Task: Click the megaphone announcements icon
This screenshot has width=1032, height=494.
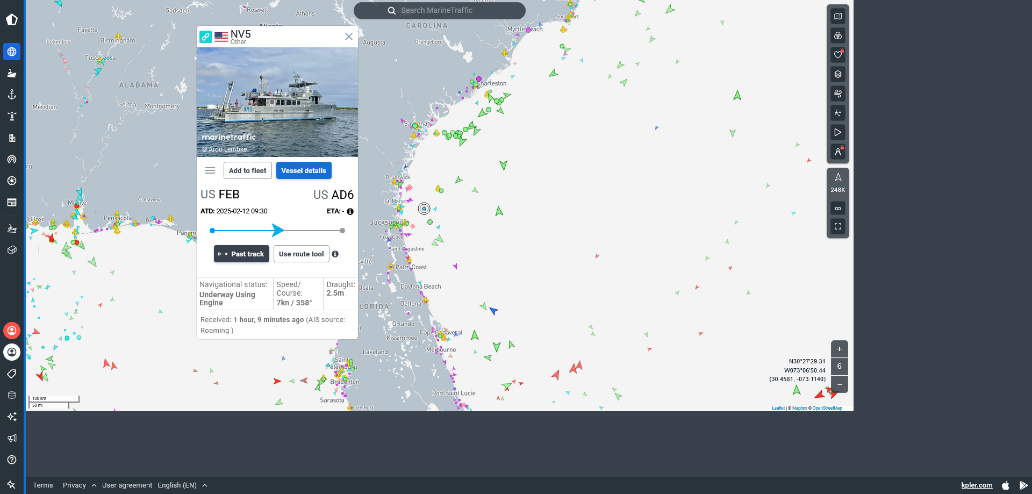Action: point(12,438)
